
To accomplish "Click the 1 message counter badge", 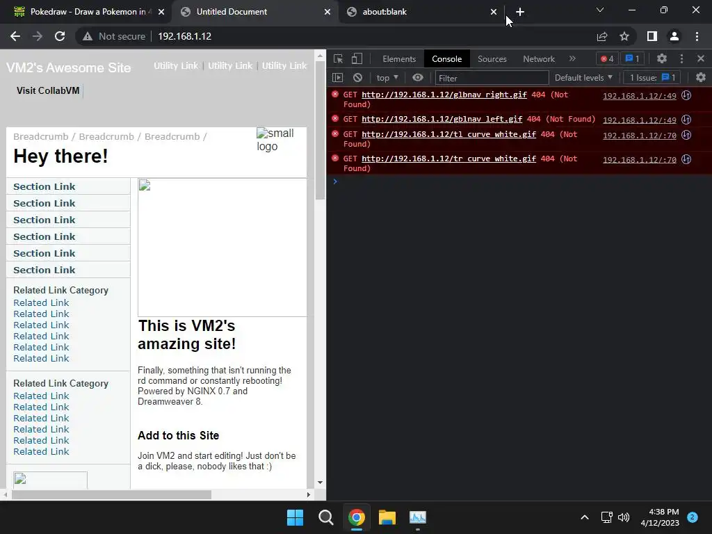I will pos(632,58).
